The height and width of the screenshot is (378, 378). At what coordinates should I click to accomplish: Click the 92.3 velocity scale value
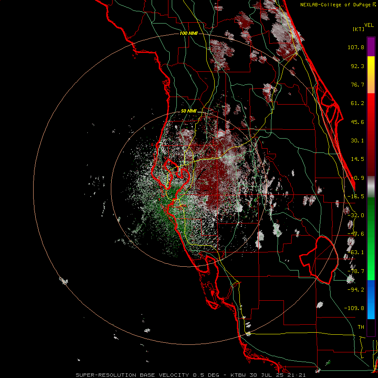(x=357, y=66)
